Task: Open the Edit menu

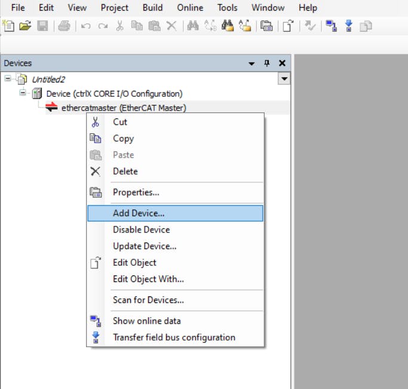Action: point(47,8)
